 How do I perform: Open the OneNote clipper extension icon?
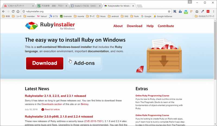pyautogui.click(x=175, y=11)
